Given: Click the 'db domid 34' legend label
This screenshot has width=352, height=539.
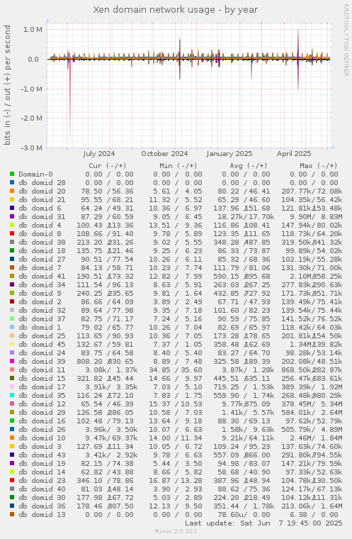Looking at the screenshot, I should [x=42, y=285].
